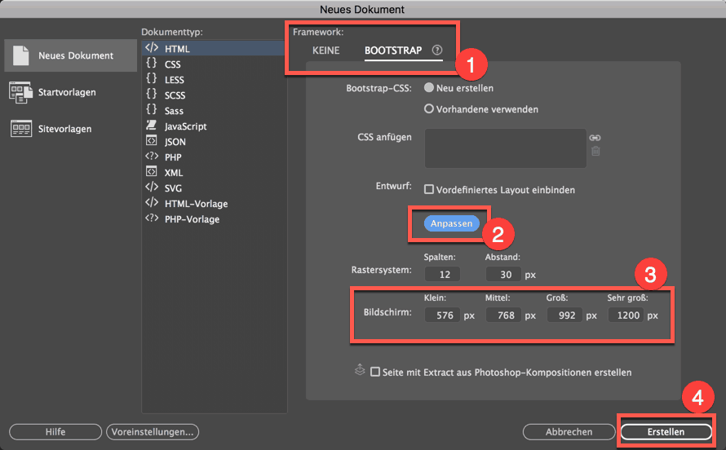Click the LESS curly-brace icon
The height and width of the screenshot is (450, 726).
point(152,78)
